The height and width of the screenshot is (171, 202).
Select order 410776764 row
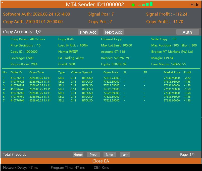97,100
